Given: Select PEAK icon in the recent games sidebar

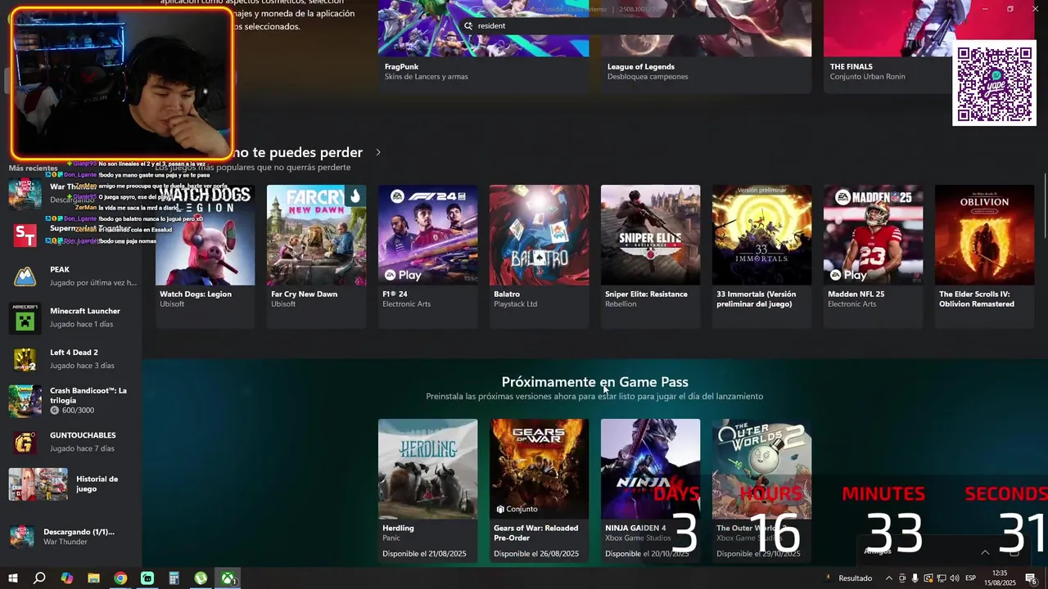Looking at the screenshot, I should click(25, 277).
